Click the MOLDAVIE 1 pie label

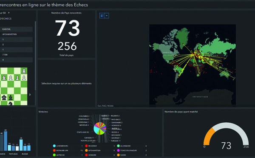click(x=116, y=135)
